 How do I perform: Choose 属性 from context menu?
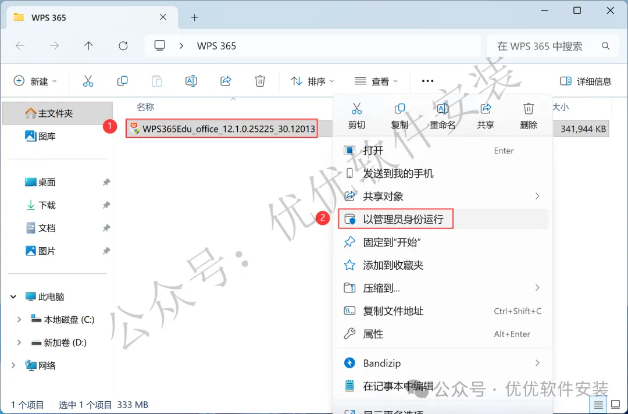pos(443,334)
